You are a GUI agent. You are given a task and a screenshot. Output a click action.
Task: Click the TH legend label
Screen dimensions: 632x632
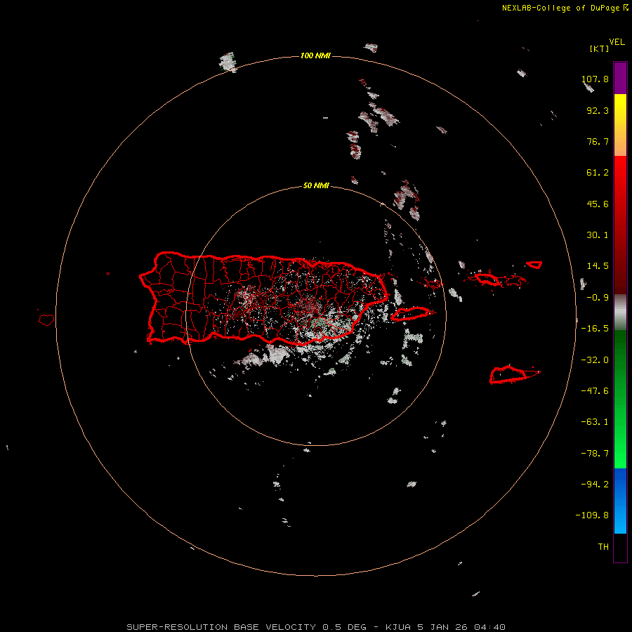point(603,547)
